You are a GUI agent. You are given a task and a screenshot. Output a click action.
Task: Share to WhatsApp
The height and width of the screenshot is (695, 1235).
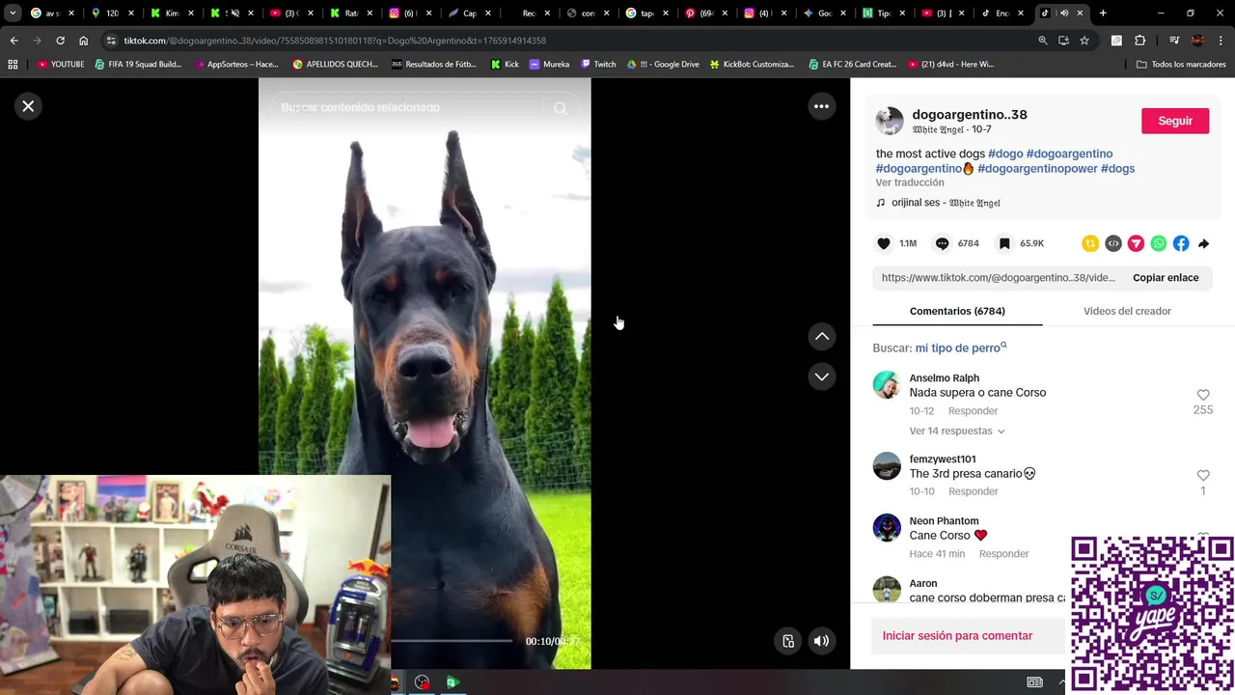point(1159,243)
